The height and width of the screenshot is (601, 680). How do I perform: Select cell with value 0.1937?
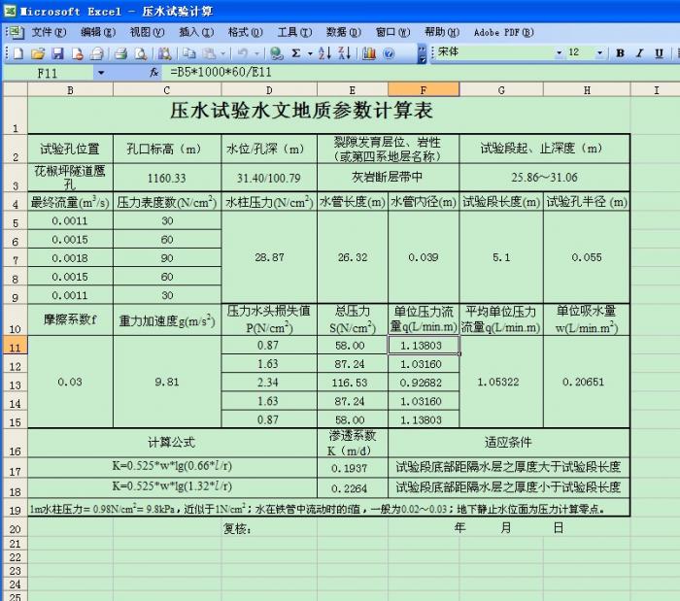tap(352, 468)
